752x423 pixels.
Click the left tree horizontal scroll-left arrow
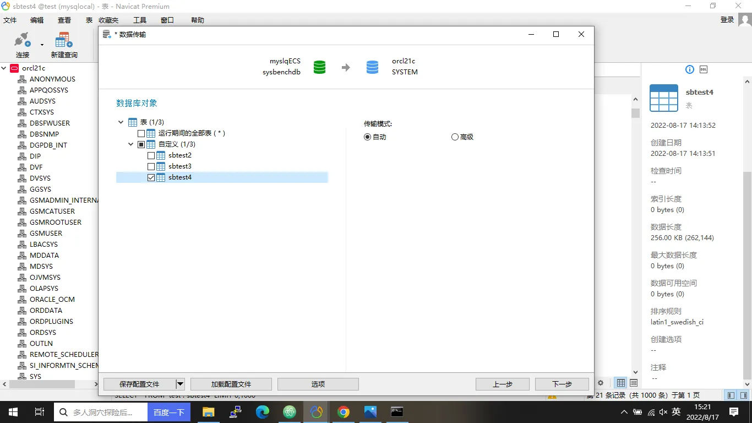coord(4,384)
